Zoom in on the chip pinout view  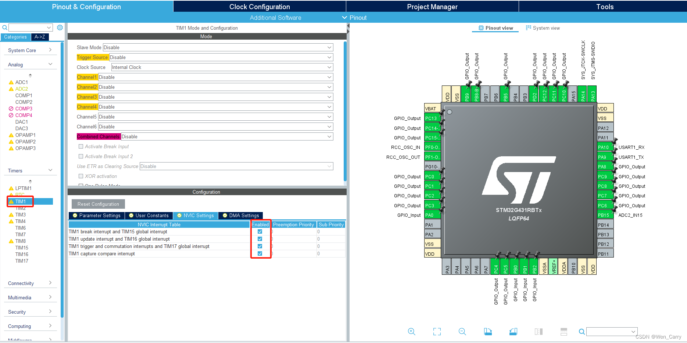[x=411, y=332]
